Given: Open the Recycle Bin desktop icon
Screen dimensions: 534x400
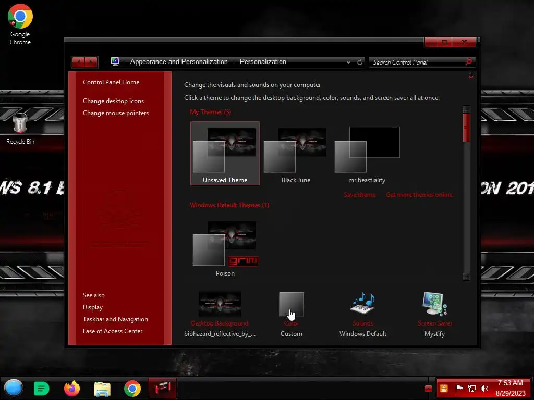Looking at the screenshot, I should pyautogui.click(x=20, y=129).
